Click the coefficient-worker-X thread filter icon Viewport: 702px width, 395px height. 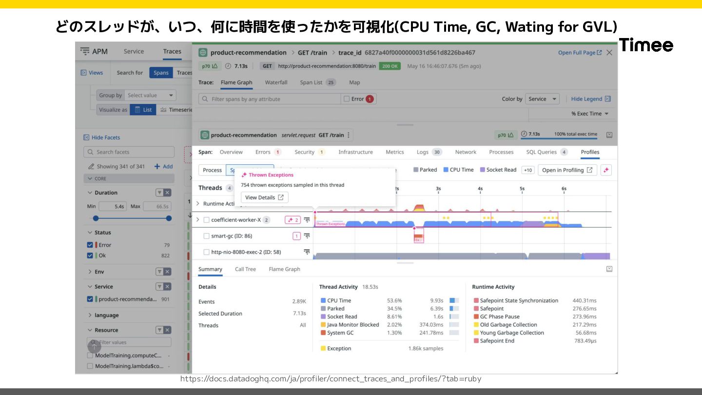click(307, 220)
